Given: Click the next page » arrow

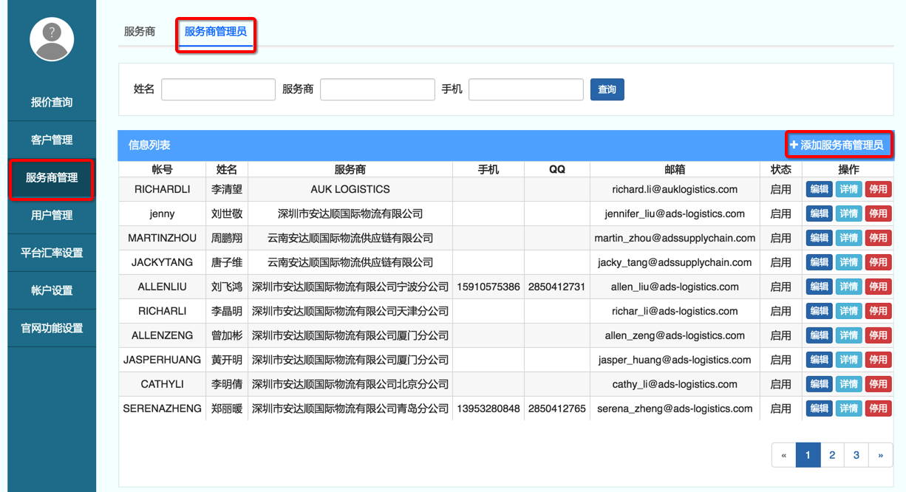Looking at the screenshot, I should pos(880,455).
